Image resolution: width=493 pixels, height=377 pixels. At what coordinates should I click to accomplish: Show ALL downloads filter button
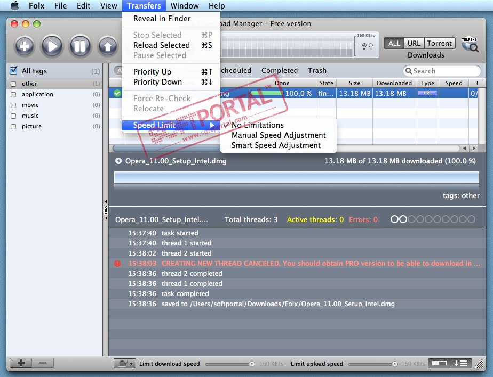[x=394, y=43]
